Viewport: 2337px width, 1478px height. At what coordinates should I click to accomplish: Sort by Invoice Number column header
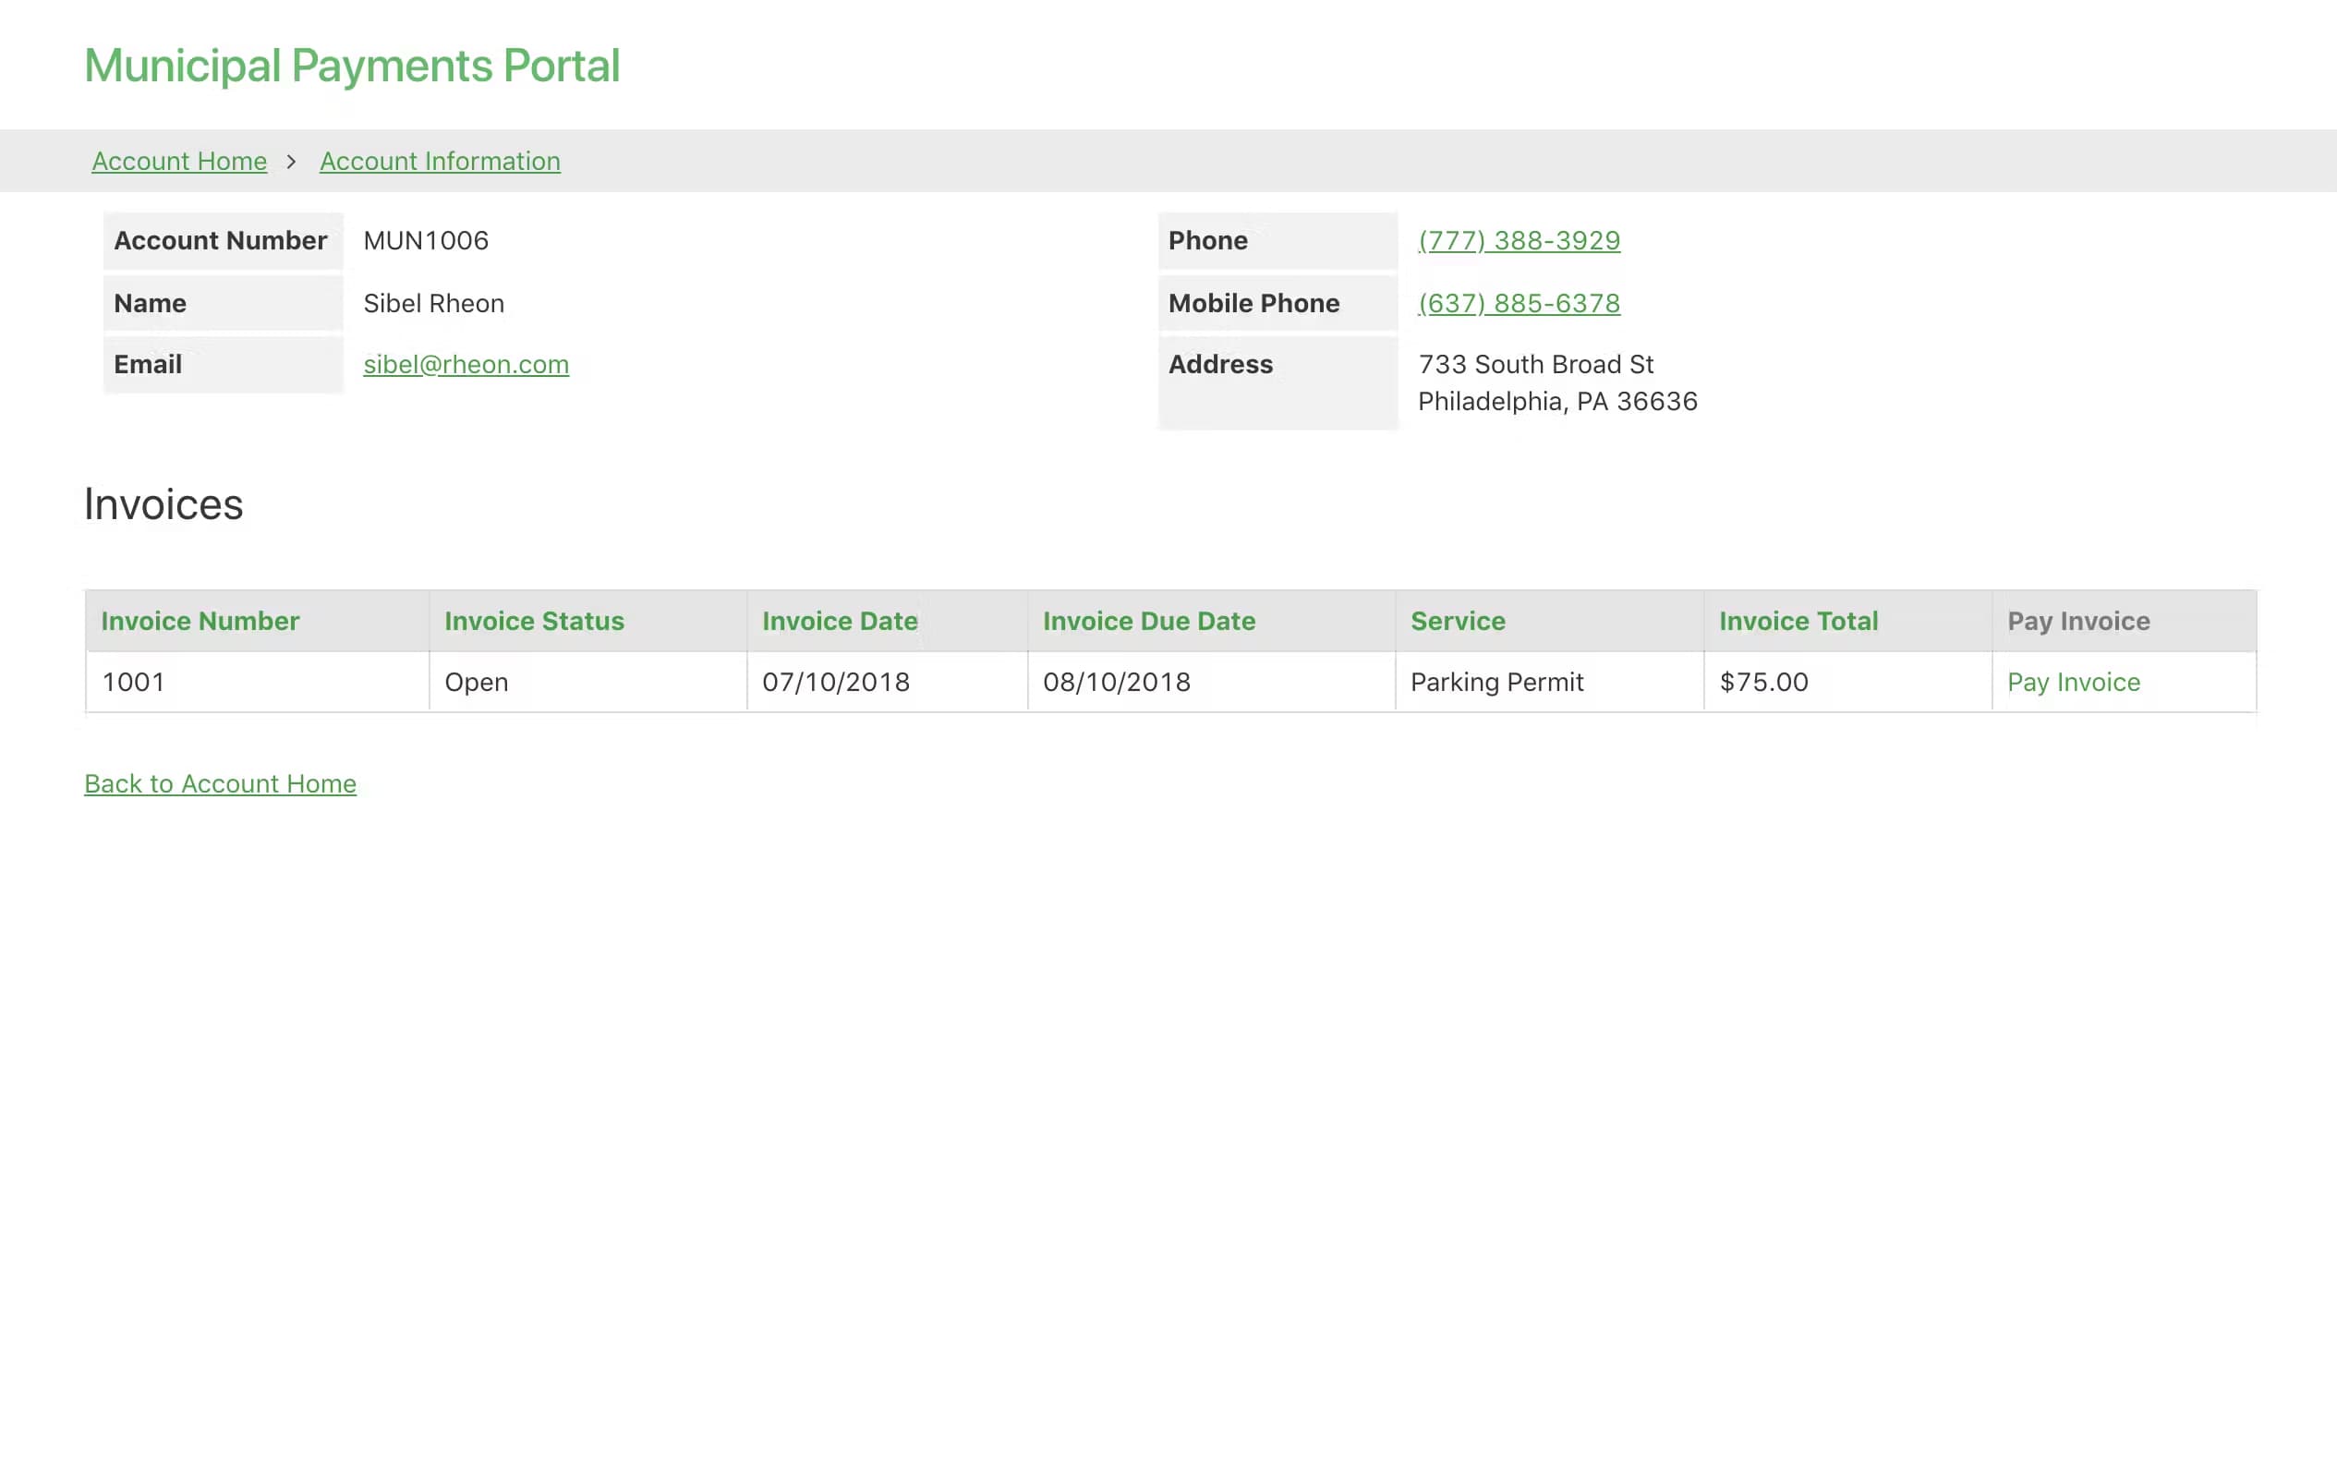click(200, 621)
